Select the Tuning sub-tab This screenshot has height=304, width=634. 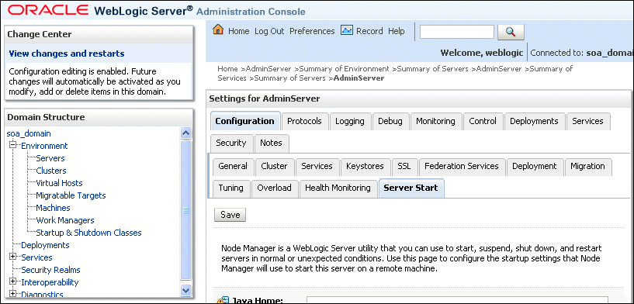[x=231, y=188]
